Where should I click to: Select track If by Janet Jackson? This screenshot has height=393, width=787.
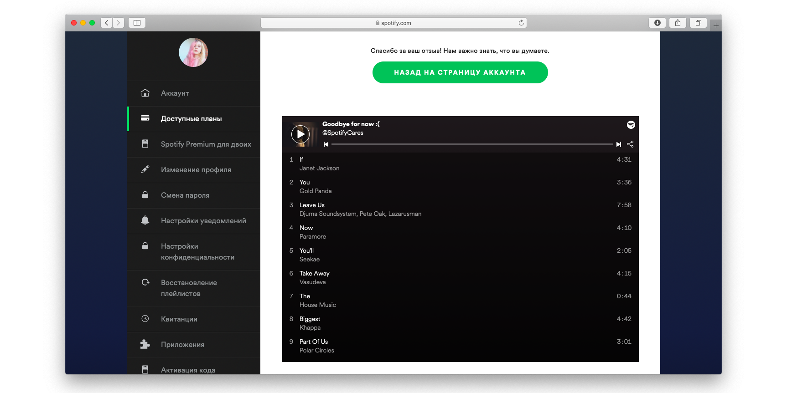point(461,164)
